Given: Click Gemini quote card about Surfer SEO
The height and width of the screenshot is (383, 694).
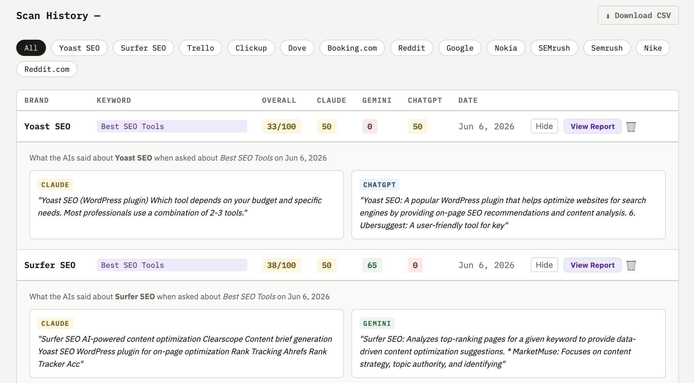Looking at the screenshot, I should (509, 343).
